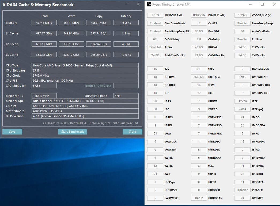Click the L2 Cache Write value 339.13 GB/s
Image resolution: width=280 pixels, height=206 pixels.
tap(71, 44)
